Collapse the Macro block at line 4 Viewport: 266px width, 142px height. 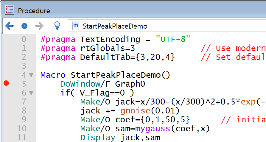point(31,75)
